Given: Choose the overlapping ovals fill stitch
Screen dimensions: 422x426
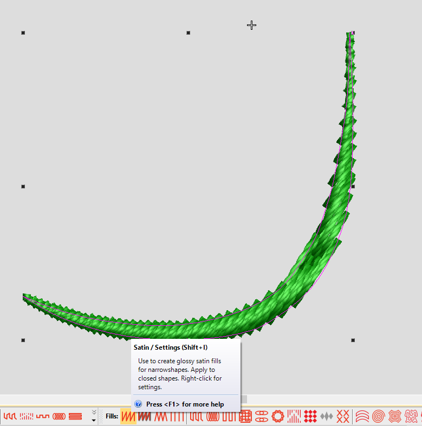Looking at the screenshot, I should point(213,416).
